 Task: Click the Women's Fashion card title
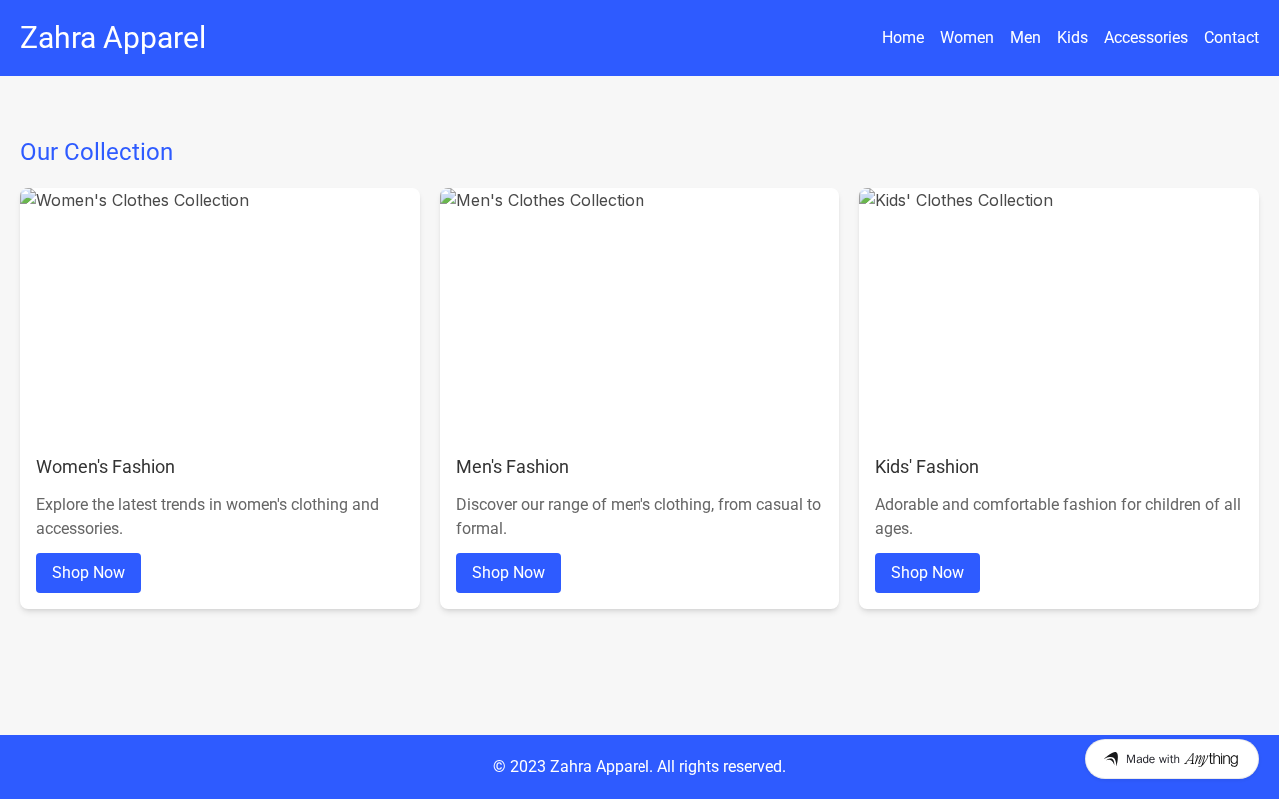[105, 467]
